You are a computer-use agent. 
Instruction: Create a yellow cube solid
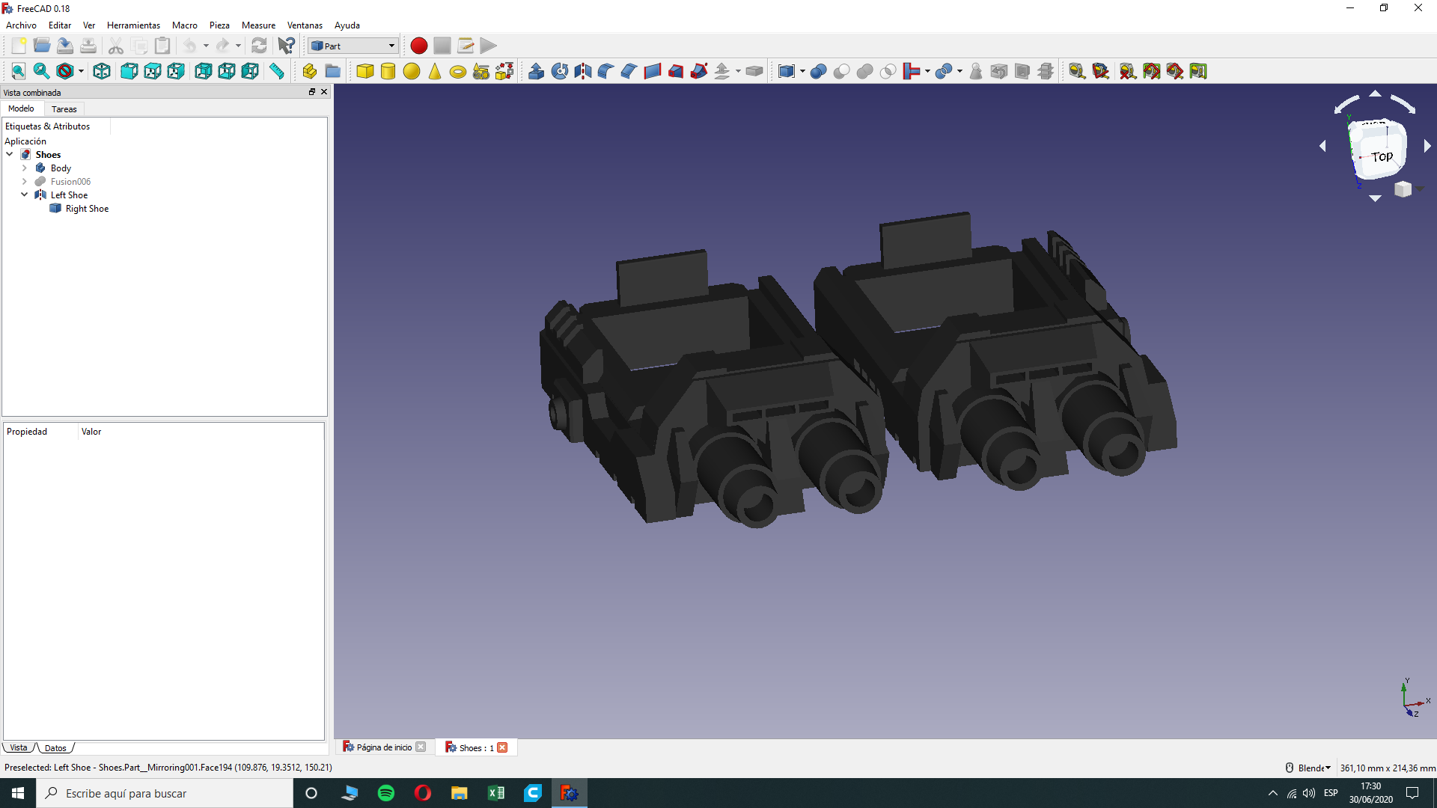pos(365,71)
